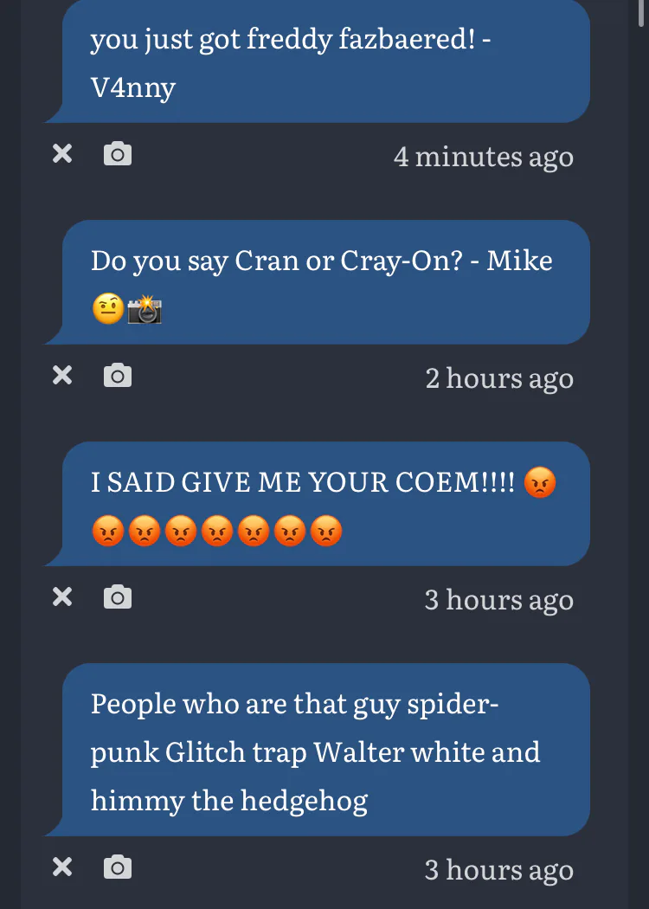Click 3 hours ago under COEM message
This screenshot has width=649, height=909.
(x=499, y=599)
